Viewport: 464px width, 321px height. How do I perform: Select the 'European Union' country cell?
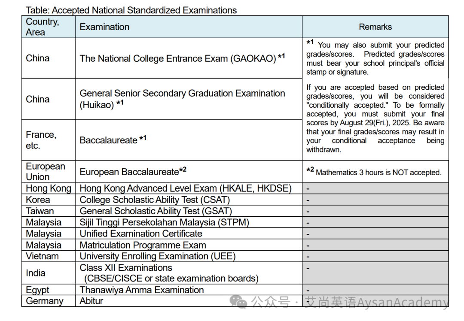point(49,171)
